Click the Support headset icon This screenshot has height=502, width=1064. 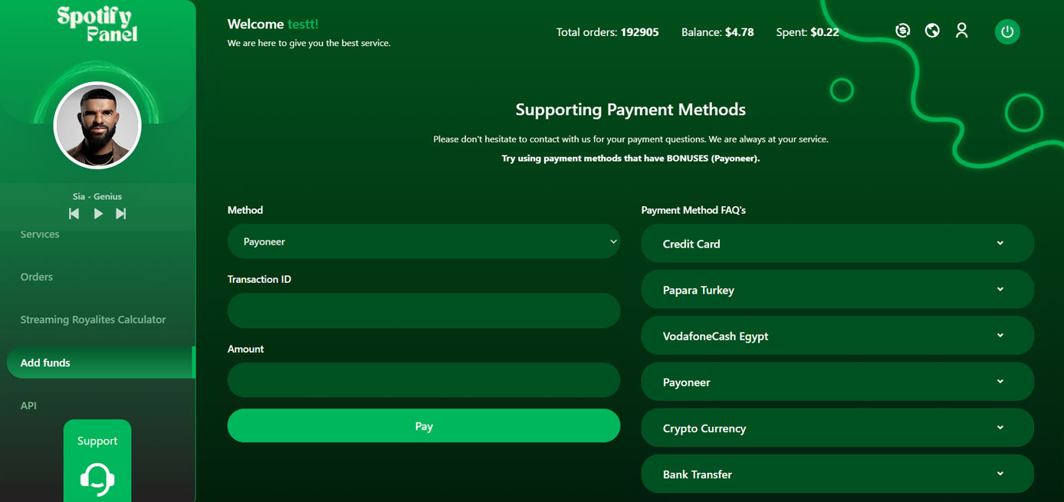(97, 480)
